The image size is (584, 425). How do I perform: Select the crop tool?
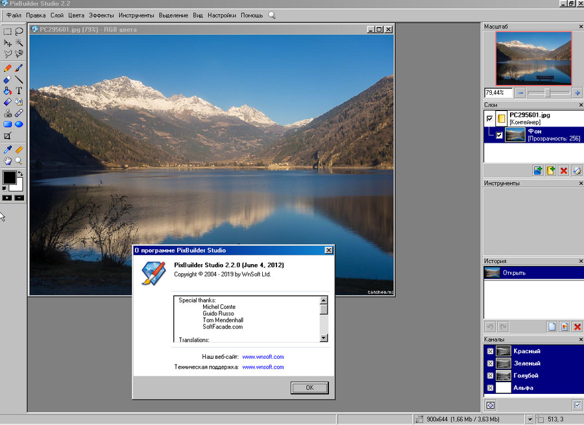7,136
